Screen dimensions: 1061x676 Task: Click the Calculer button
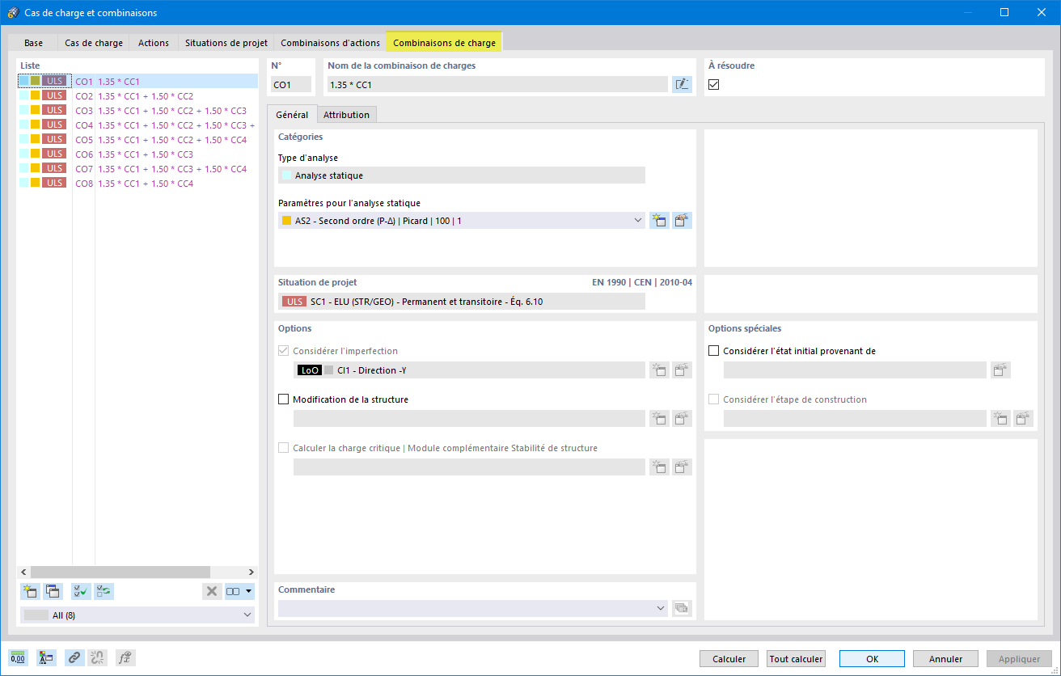click(729, 659)
